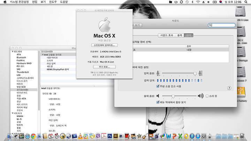251x141 pixels.
Task: Open 시스템 환경설정 menu
Action: [x=19, y=2]
